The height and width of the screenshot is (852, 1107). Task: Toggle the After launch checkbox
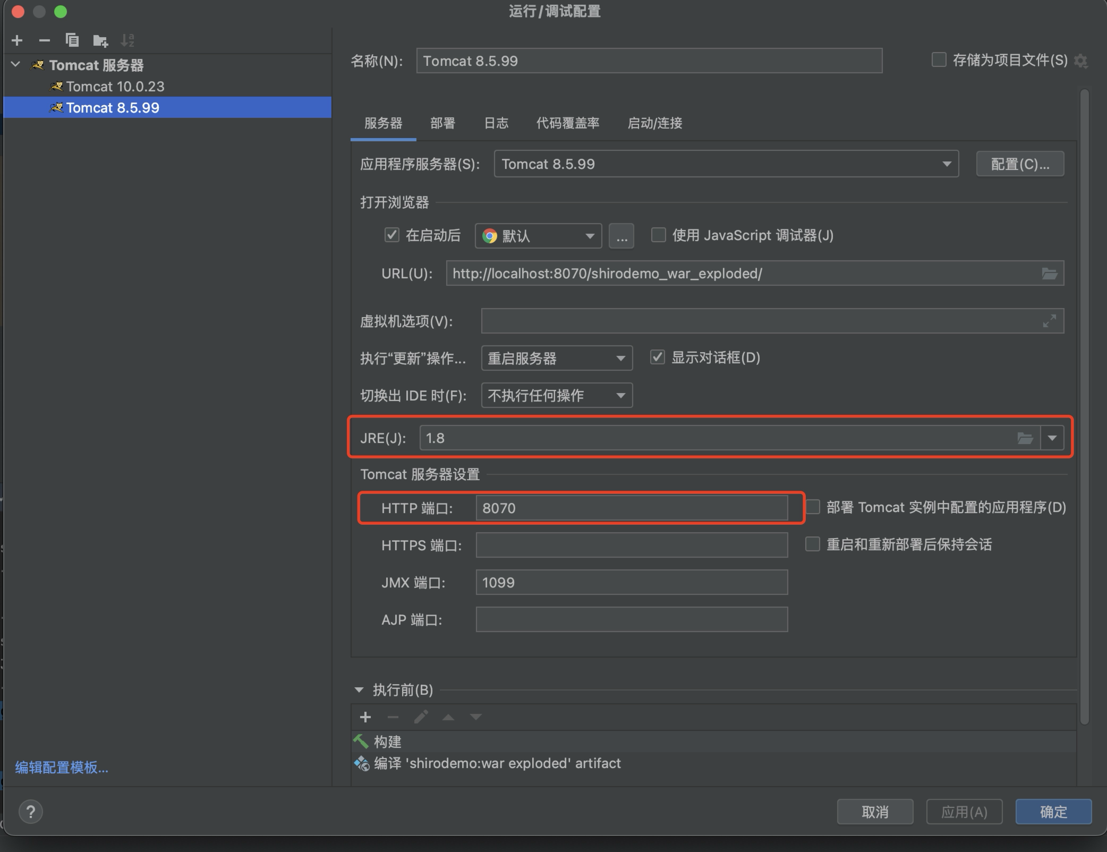(x=392, y=235)
